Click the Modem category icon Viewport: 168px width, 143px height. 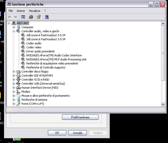tap(18, 92)
